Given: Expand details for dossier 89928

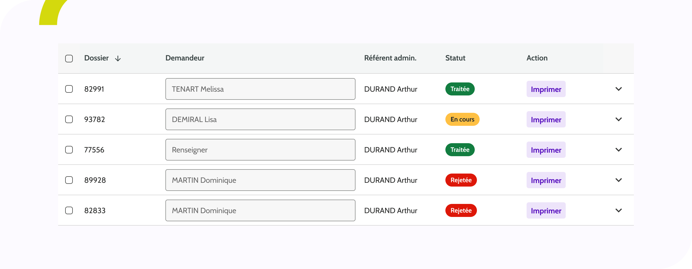Looking at the screenshot, I should [619, 180].
